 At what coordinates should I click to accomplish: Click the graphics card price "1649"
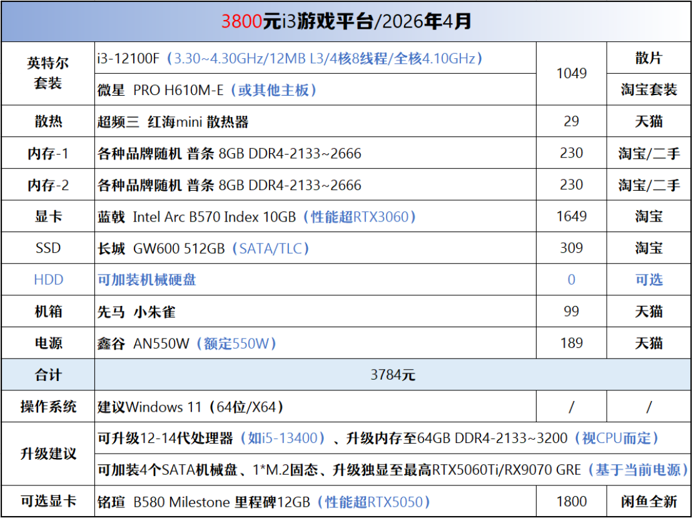(x=572, y=216)
